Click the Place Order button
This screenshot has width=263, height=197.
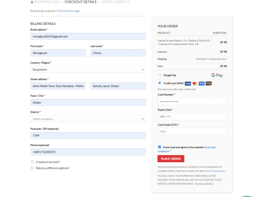171,159
